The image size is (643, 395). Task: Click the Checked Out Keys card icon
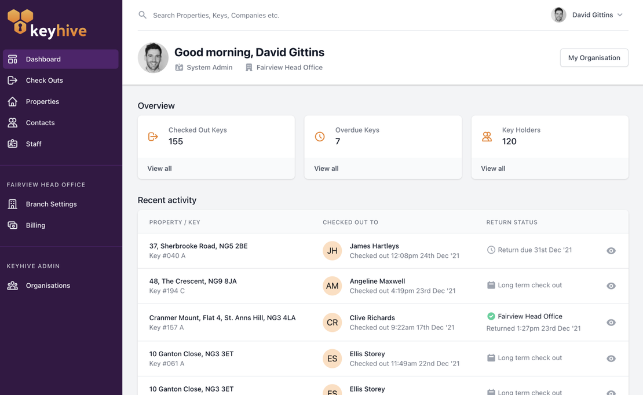pyautogui.click(x=153, y=137)
